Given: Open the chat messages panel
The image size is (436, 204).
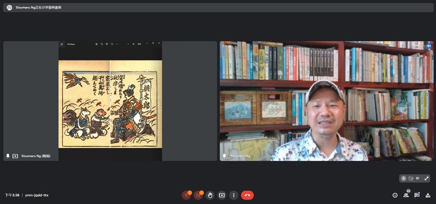Looking at the screenshot, I should point(417,195).
